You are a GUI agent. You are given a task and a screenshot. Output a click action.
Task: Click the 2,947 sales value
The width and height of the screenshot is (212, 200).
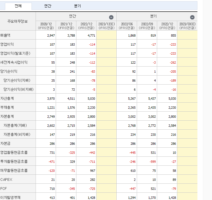[x=51, y=35]
